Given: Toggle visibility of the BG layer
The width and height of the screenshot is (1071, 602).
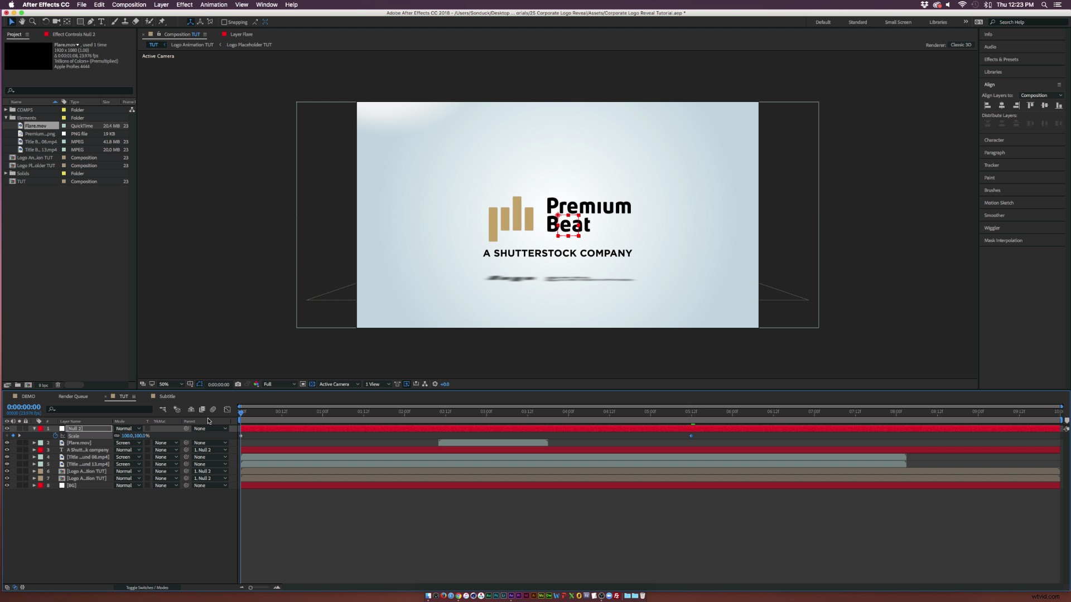Looking at the screenshot, I should tap(7, 486).
